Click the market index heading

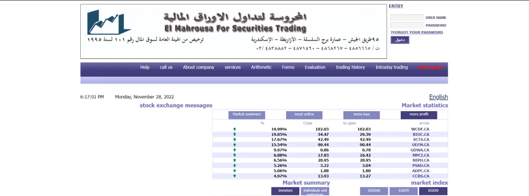pos(429,183)
